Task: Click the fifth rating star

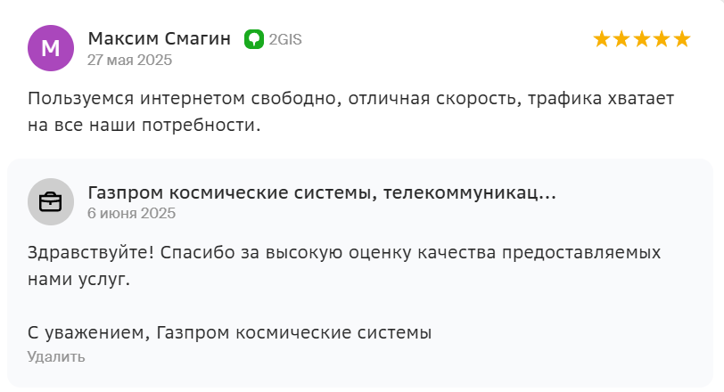Action: [x=682, y=39]
